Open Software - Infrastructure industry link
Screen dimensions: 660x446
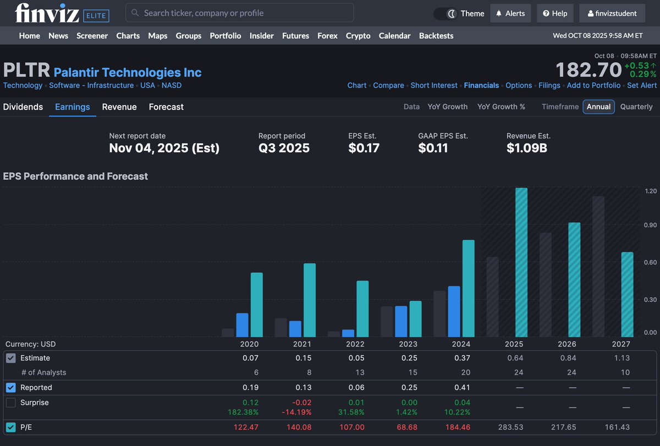tap(91, 85)
